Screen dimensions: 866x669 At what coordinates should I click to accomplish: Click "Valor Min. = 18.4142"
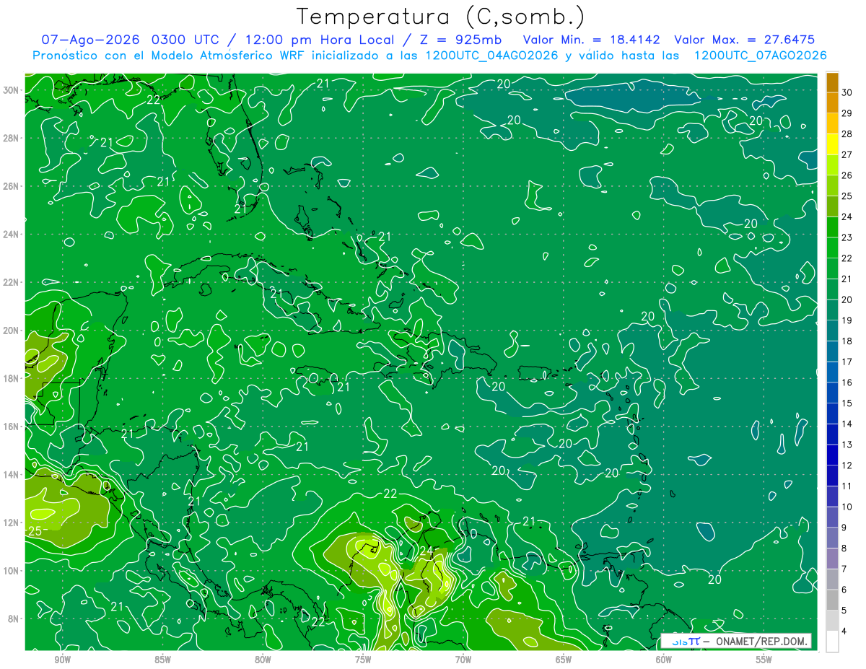click(591, 40)
